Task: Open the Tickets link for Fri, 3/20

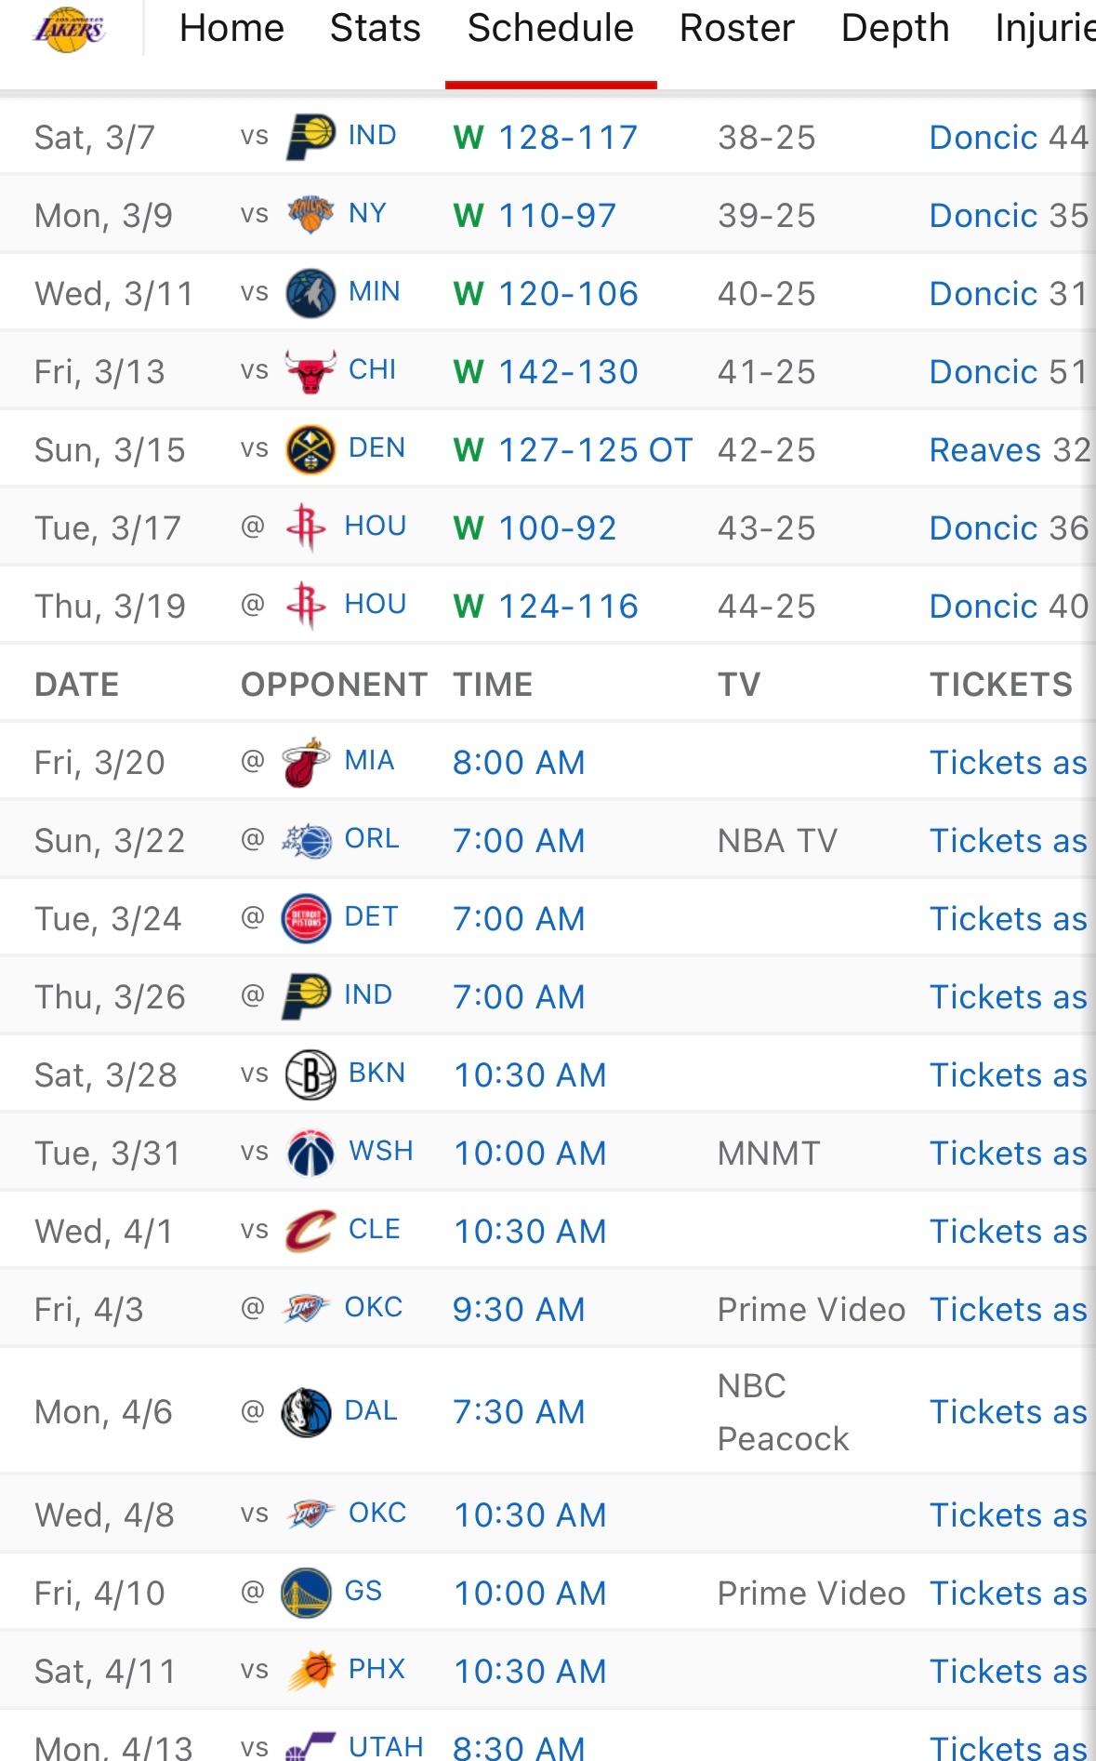Action: tap(1009, 763)
